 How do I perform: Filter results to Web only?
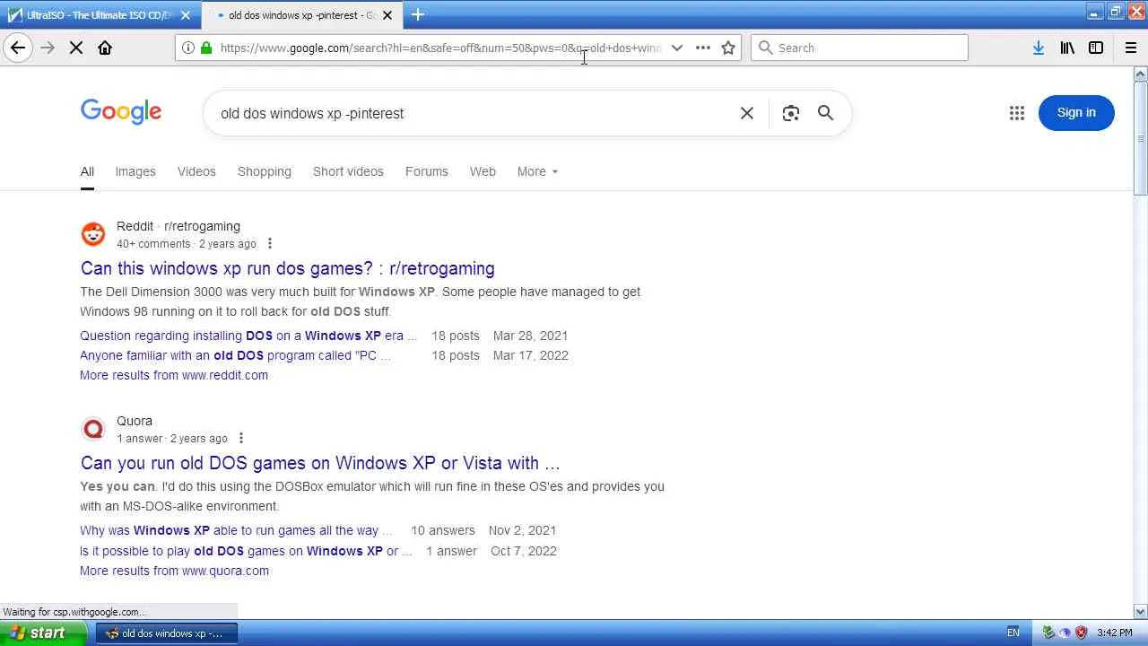point(483,171)
